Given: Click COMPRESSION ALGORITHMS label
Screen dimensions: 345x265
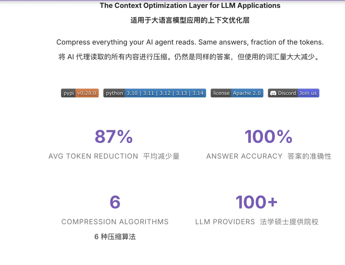Looking at the screenshot, I should [x=115, y=222].
